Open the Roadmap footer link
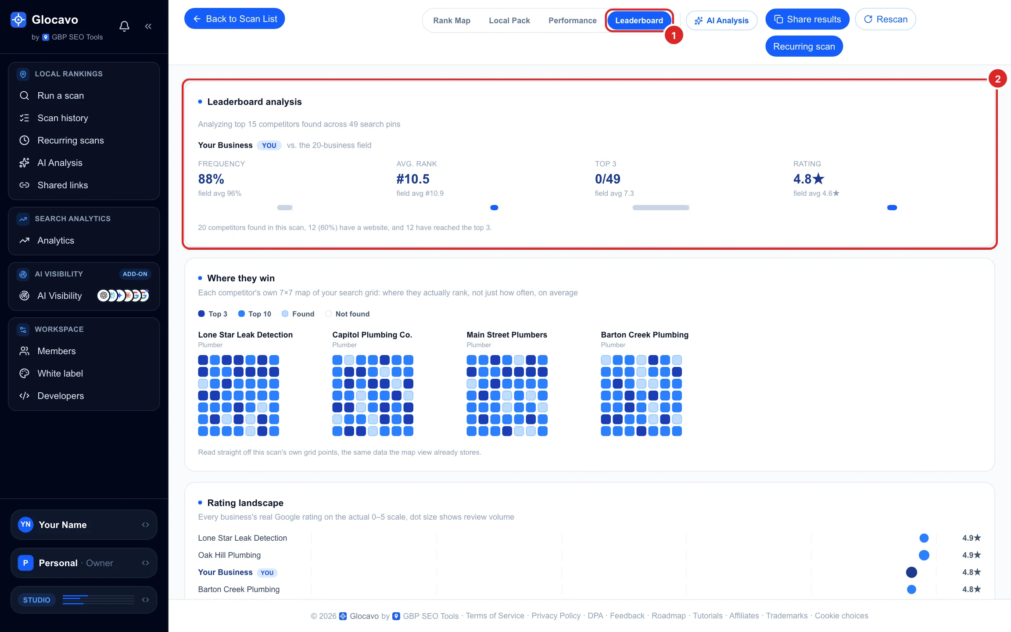1011x632 pixels. (x=668, y=616)
